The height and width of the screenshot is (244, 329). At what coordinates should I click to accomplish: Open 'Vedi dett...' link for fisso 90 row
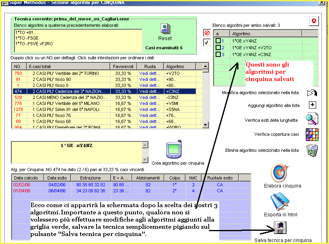(x=149, y=79)
